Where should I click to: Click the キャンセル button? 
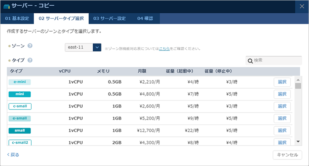(x=287, y=155)
